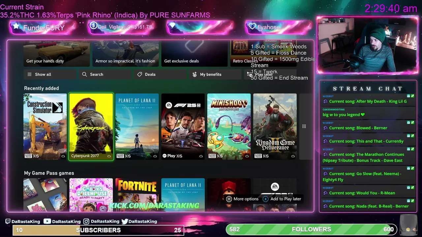The height and width of the screenshot is (237, 422).
Task: Click Game Pass badge on Minishoot tile
Action: tap(212, 156)
